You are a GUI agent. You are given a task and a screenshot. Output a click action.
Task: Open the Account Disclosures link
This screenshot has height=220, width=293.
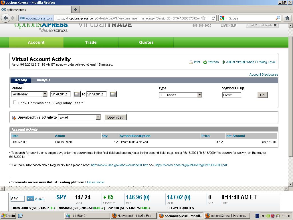(x=264, y=74)
